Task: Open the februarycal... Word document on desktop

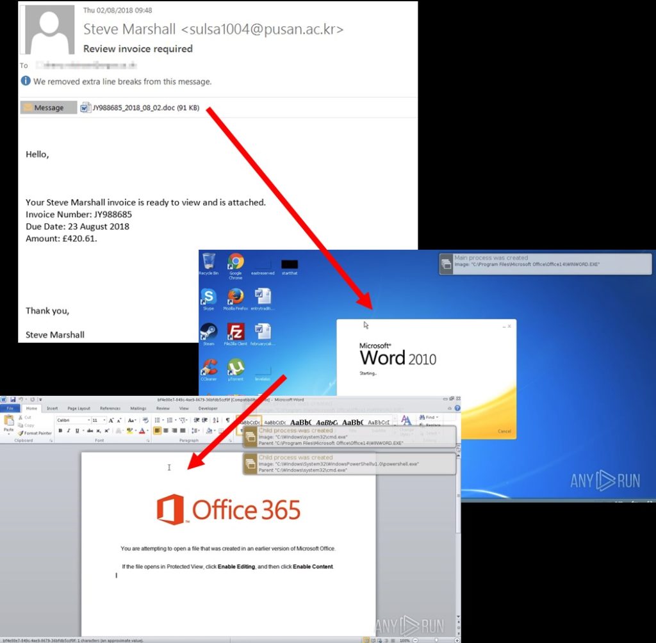Action: tap(262, 335)
